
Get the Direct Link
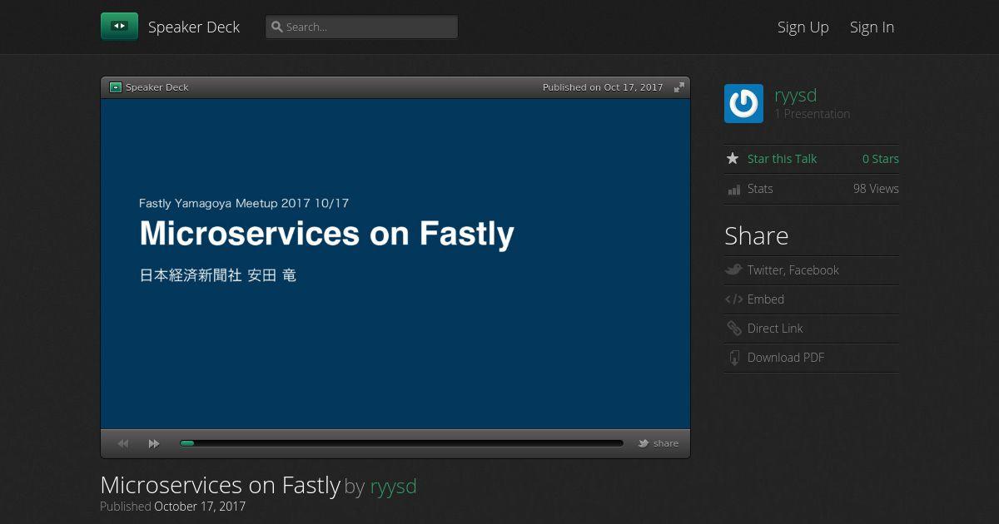click(775, 329)
